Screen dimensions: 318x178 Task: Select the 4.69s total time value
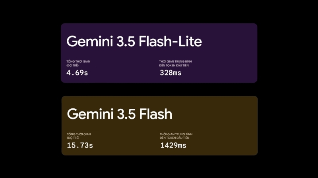(77, 73)
